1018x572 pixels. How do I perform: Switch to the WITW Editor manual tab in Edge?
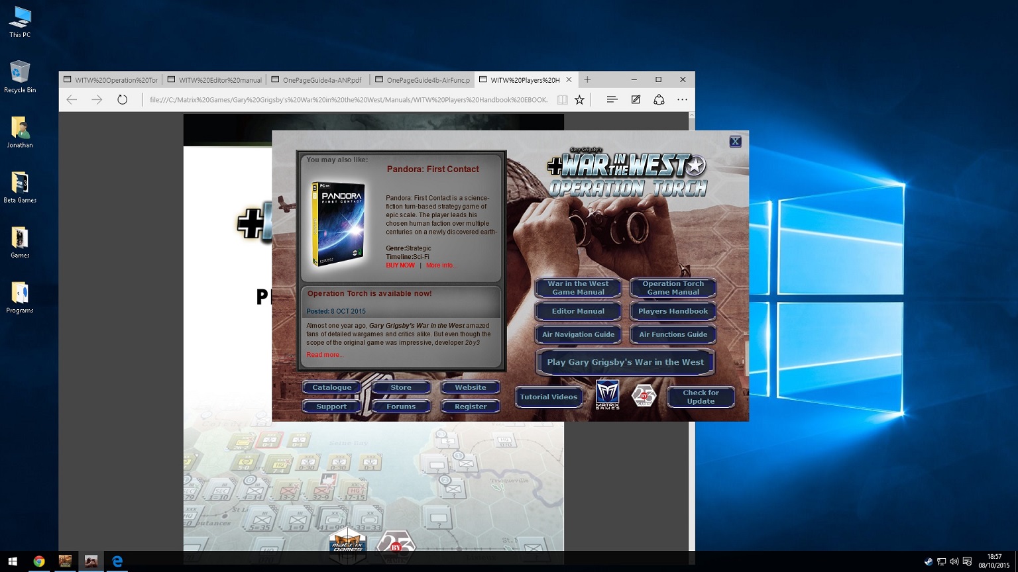215,80
